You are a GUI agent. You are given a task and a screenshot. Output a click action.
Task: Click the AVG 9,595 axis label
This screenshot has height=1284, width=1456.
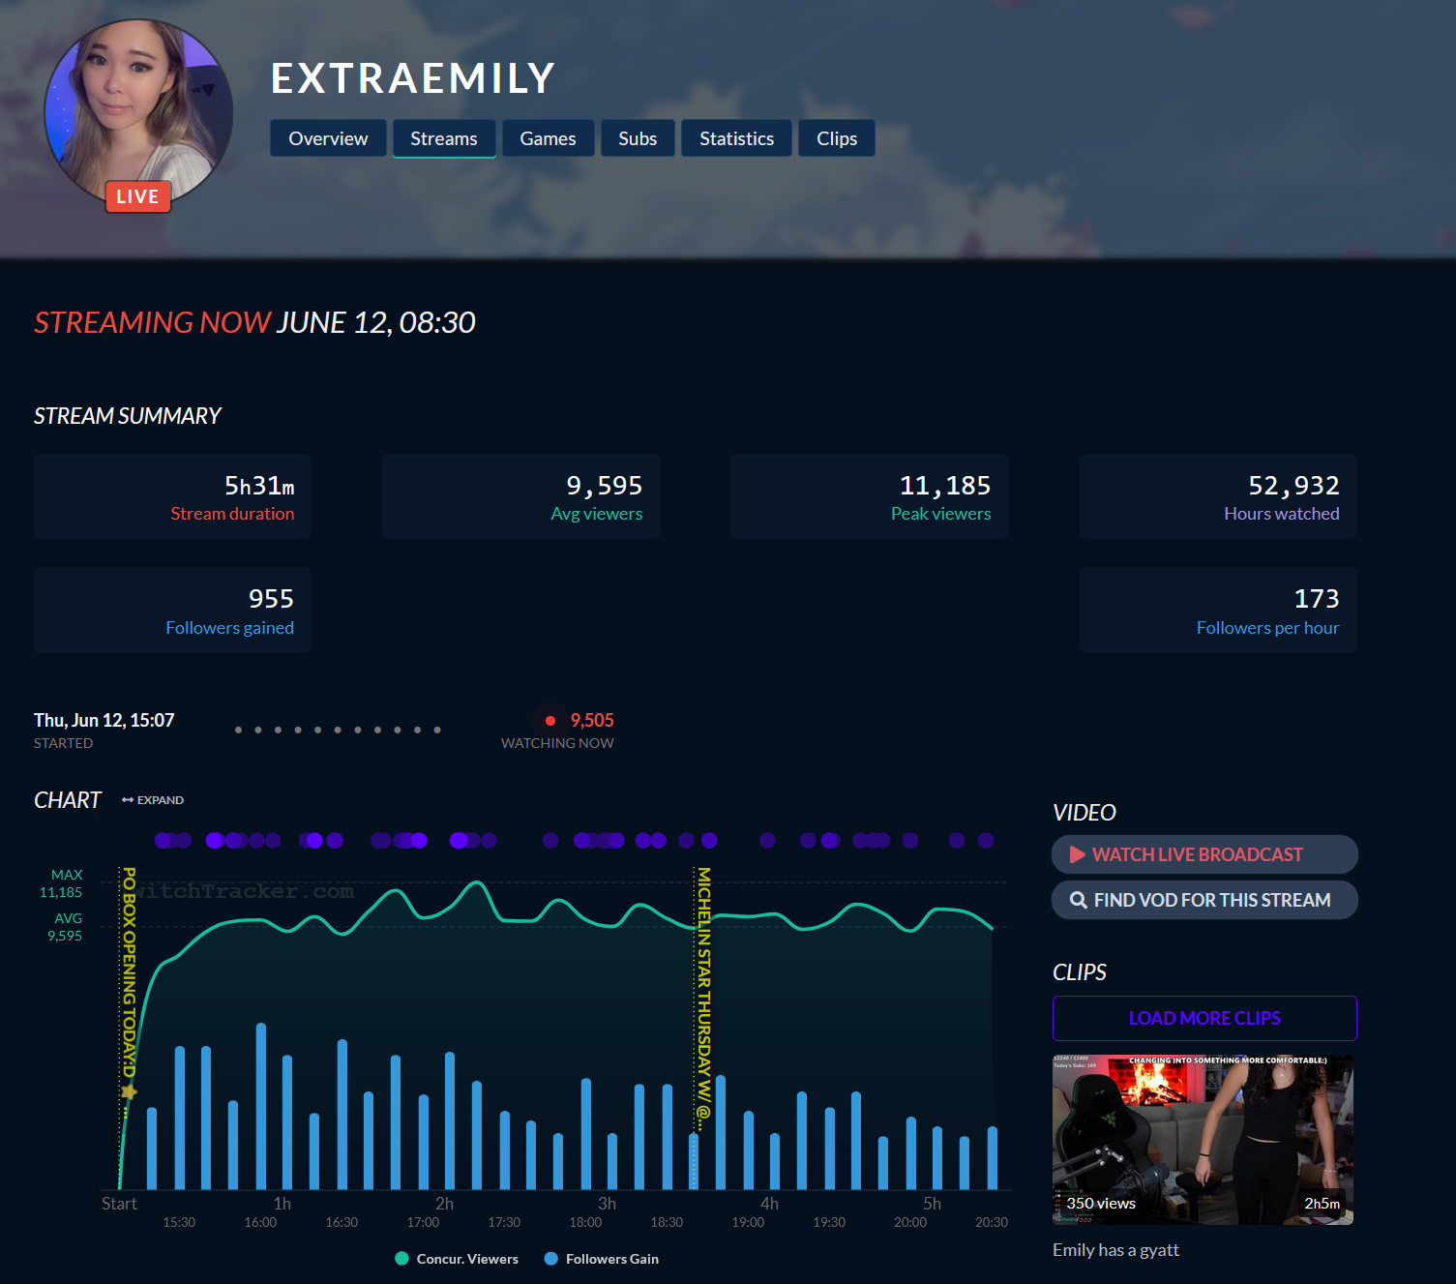[x=65, y=927]
